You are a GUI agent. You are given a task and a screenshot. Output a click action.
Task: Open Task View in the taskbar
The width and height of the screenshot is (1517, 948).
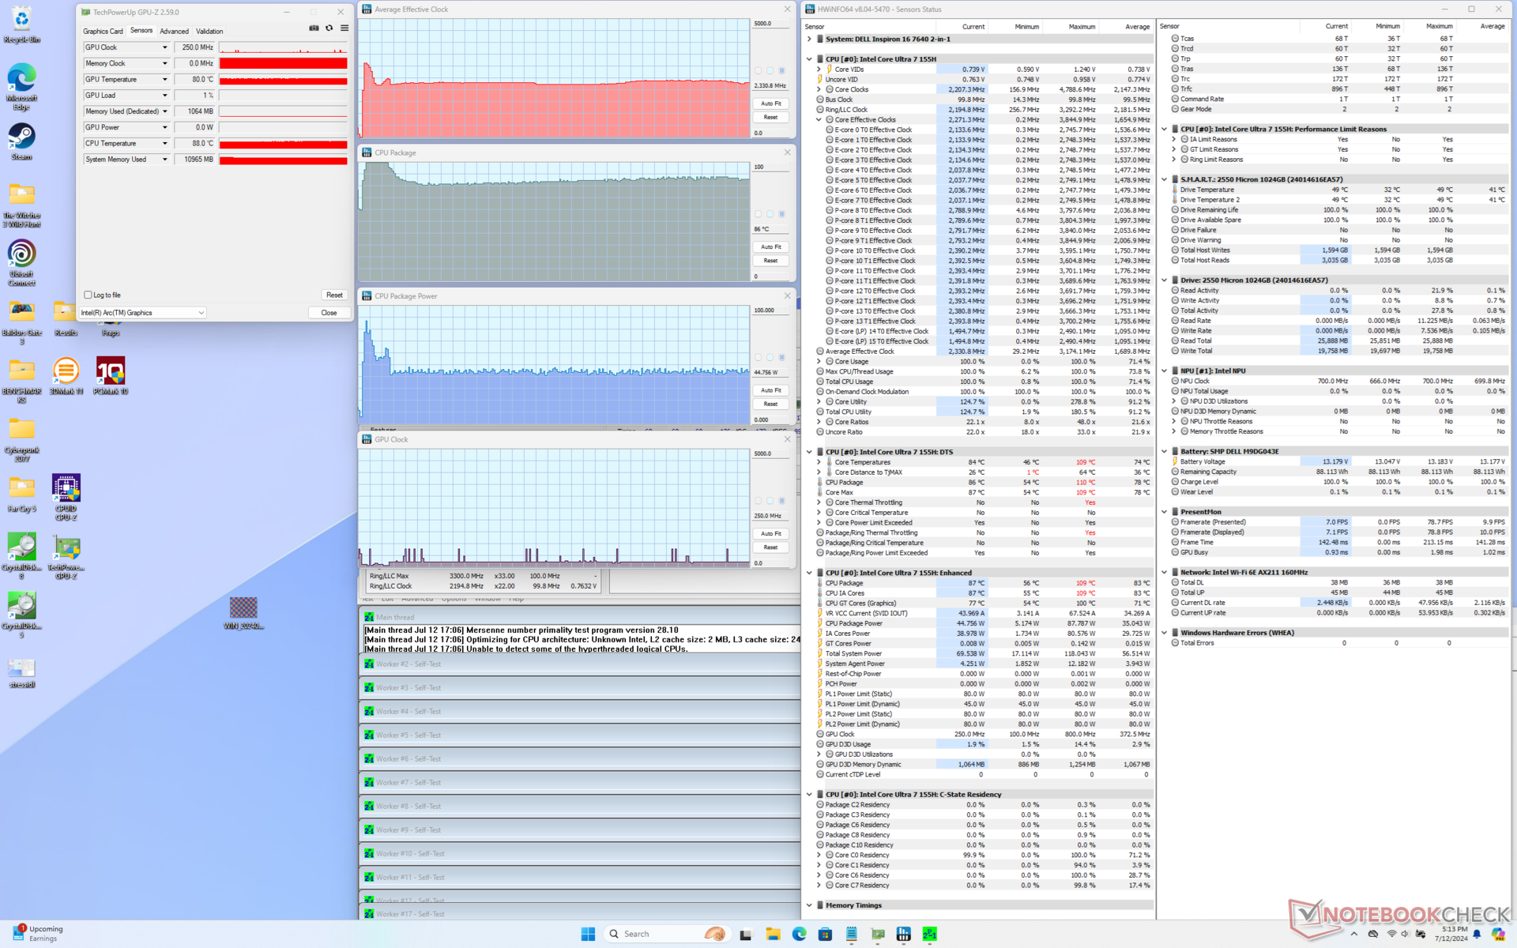[x=745, y=934]
